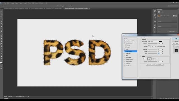The image size is (179, 101).
Task: Enable the Anti-aliased checkbox
Action: 153,59
